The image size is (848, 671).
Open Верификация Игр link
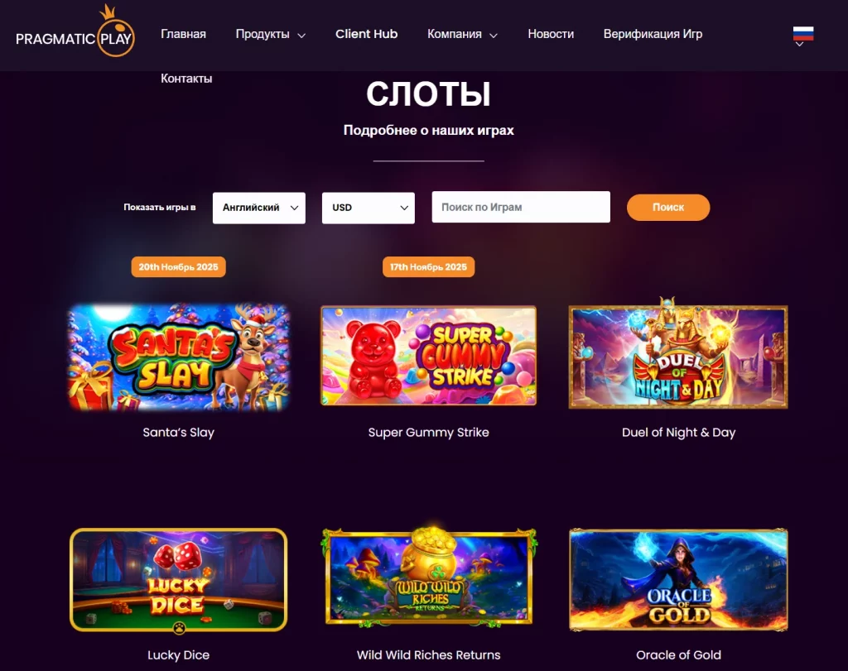[653, 34]
